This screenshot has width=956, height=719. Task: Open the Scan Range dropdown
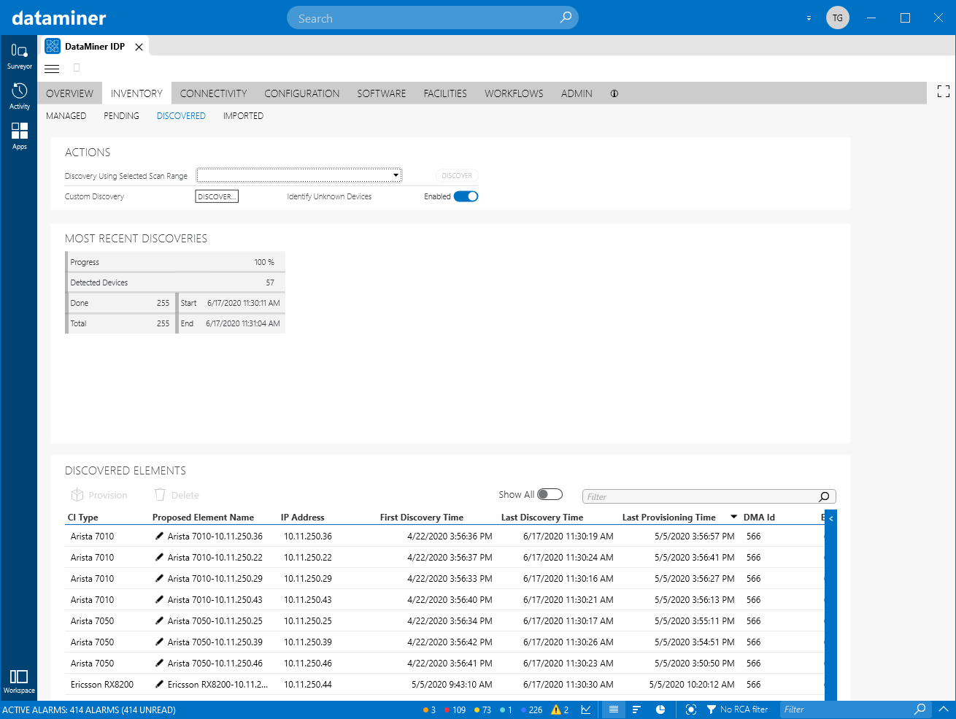(299, 175)
